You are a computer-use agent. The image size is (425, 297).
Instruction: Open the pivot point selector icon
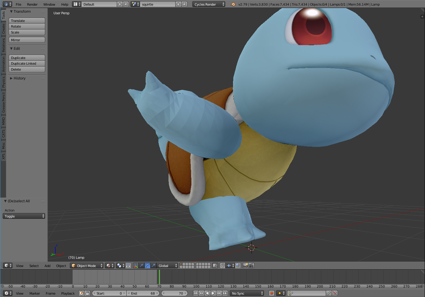[121, 266]
